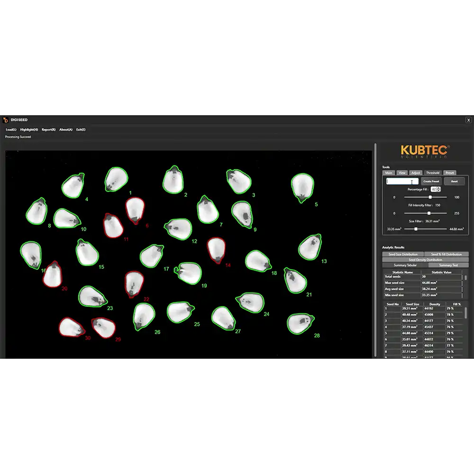Switch to the View tab
The image size is (474, 474).
[x=401, y=173]
